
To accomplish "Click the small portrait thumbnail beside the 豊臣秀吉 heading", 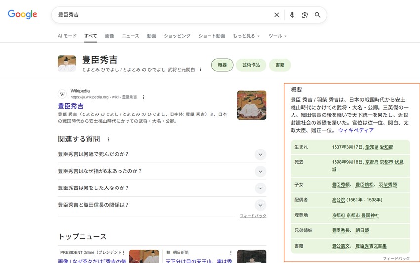I will tap(67, 64).
